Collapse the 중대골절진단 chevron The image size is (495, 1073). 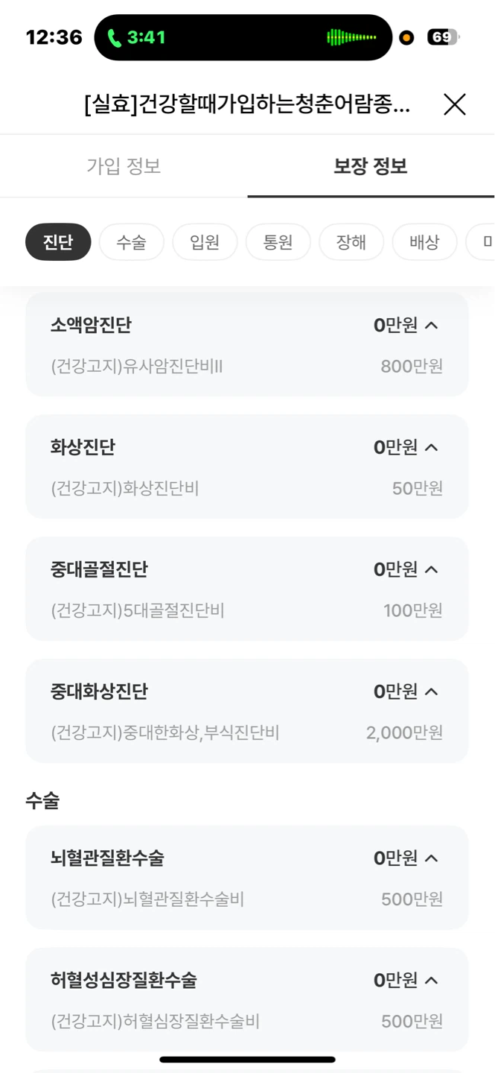[x=431, y=570]
